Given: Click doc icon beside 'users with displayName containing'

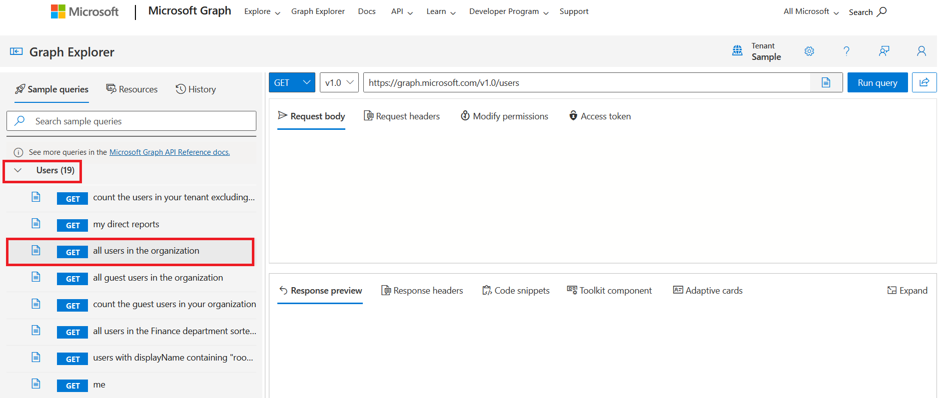Looking at the screenshot, I should coord(36,357).
